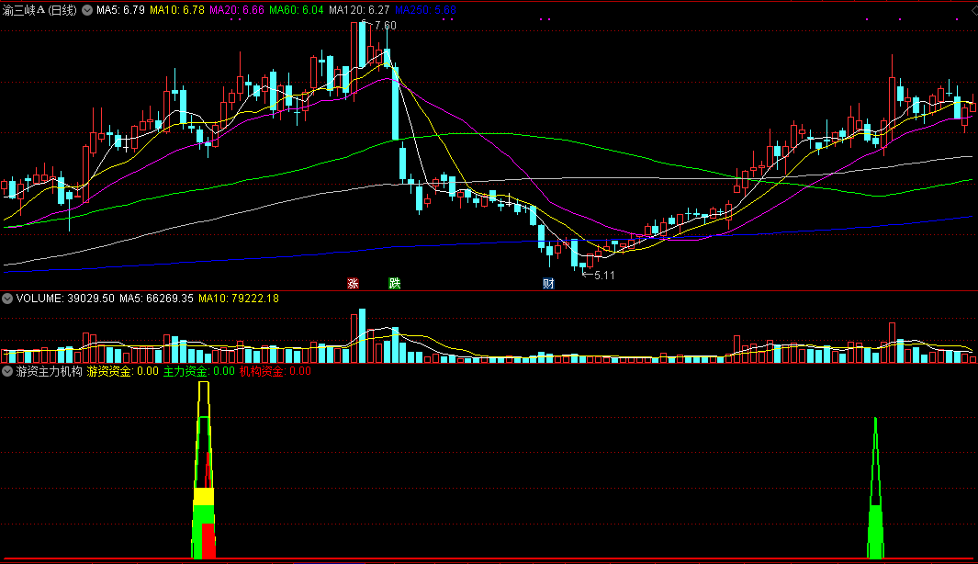Open the main chart indicator dropdown arrow
This screenshot has height=564, width=978.
click(87, 10)
